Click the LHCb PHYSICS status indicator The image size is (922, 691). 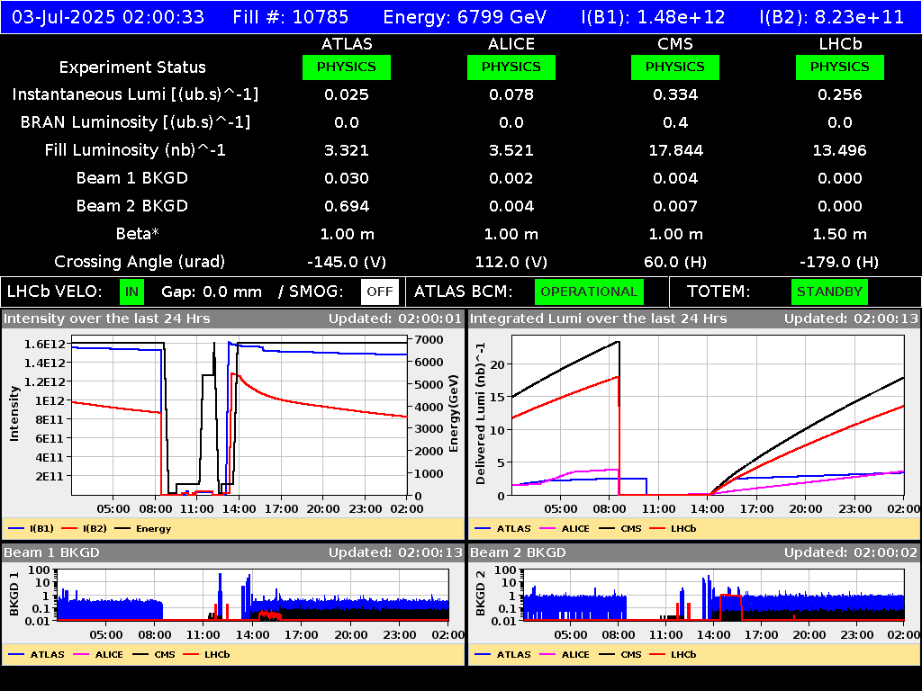pyautogui.click(x=840, y=67)
